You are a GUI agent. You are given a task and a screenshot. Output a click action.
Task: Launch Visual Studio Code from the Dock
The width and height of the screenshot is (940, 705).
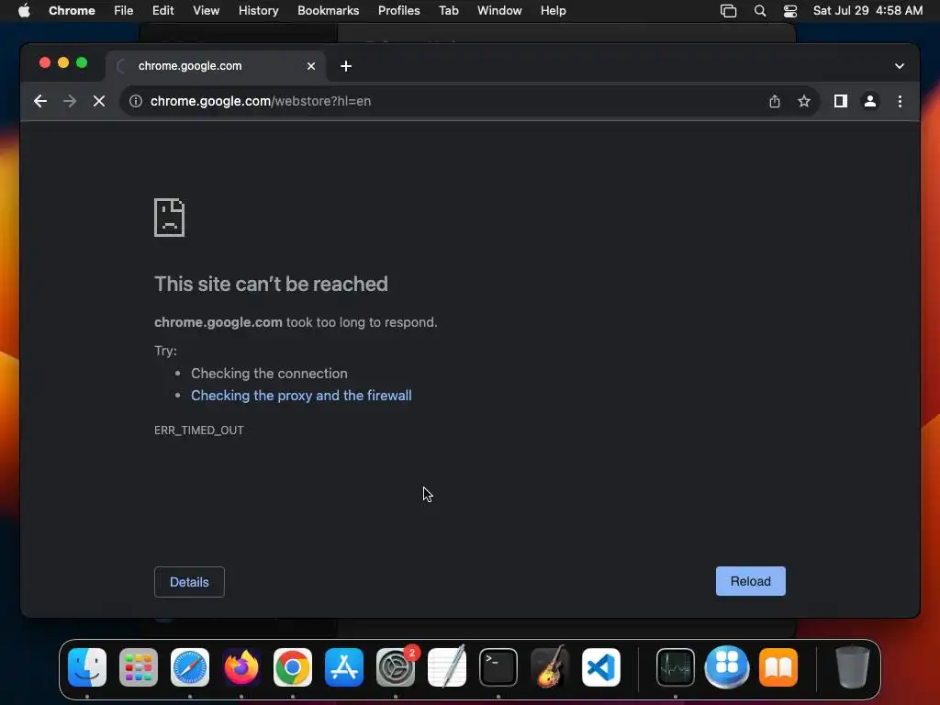[x=601, y=667]
